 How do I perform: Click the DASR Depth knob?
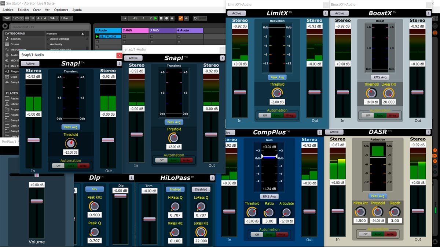pyautogui.click(x=395, y=212)
